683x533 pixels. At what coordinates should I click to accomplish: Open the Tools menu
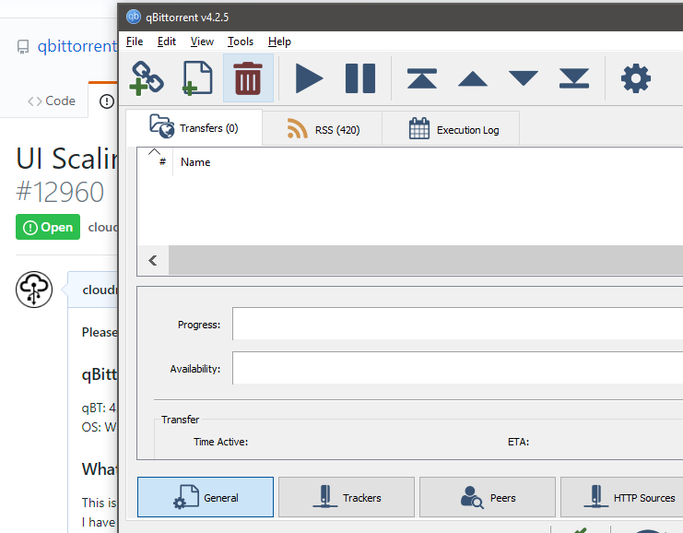click(241, 41)
